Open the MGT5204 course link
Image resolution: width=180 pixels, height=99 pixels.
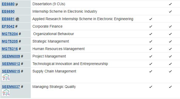tap(10, 34)
